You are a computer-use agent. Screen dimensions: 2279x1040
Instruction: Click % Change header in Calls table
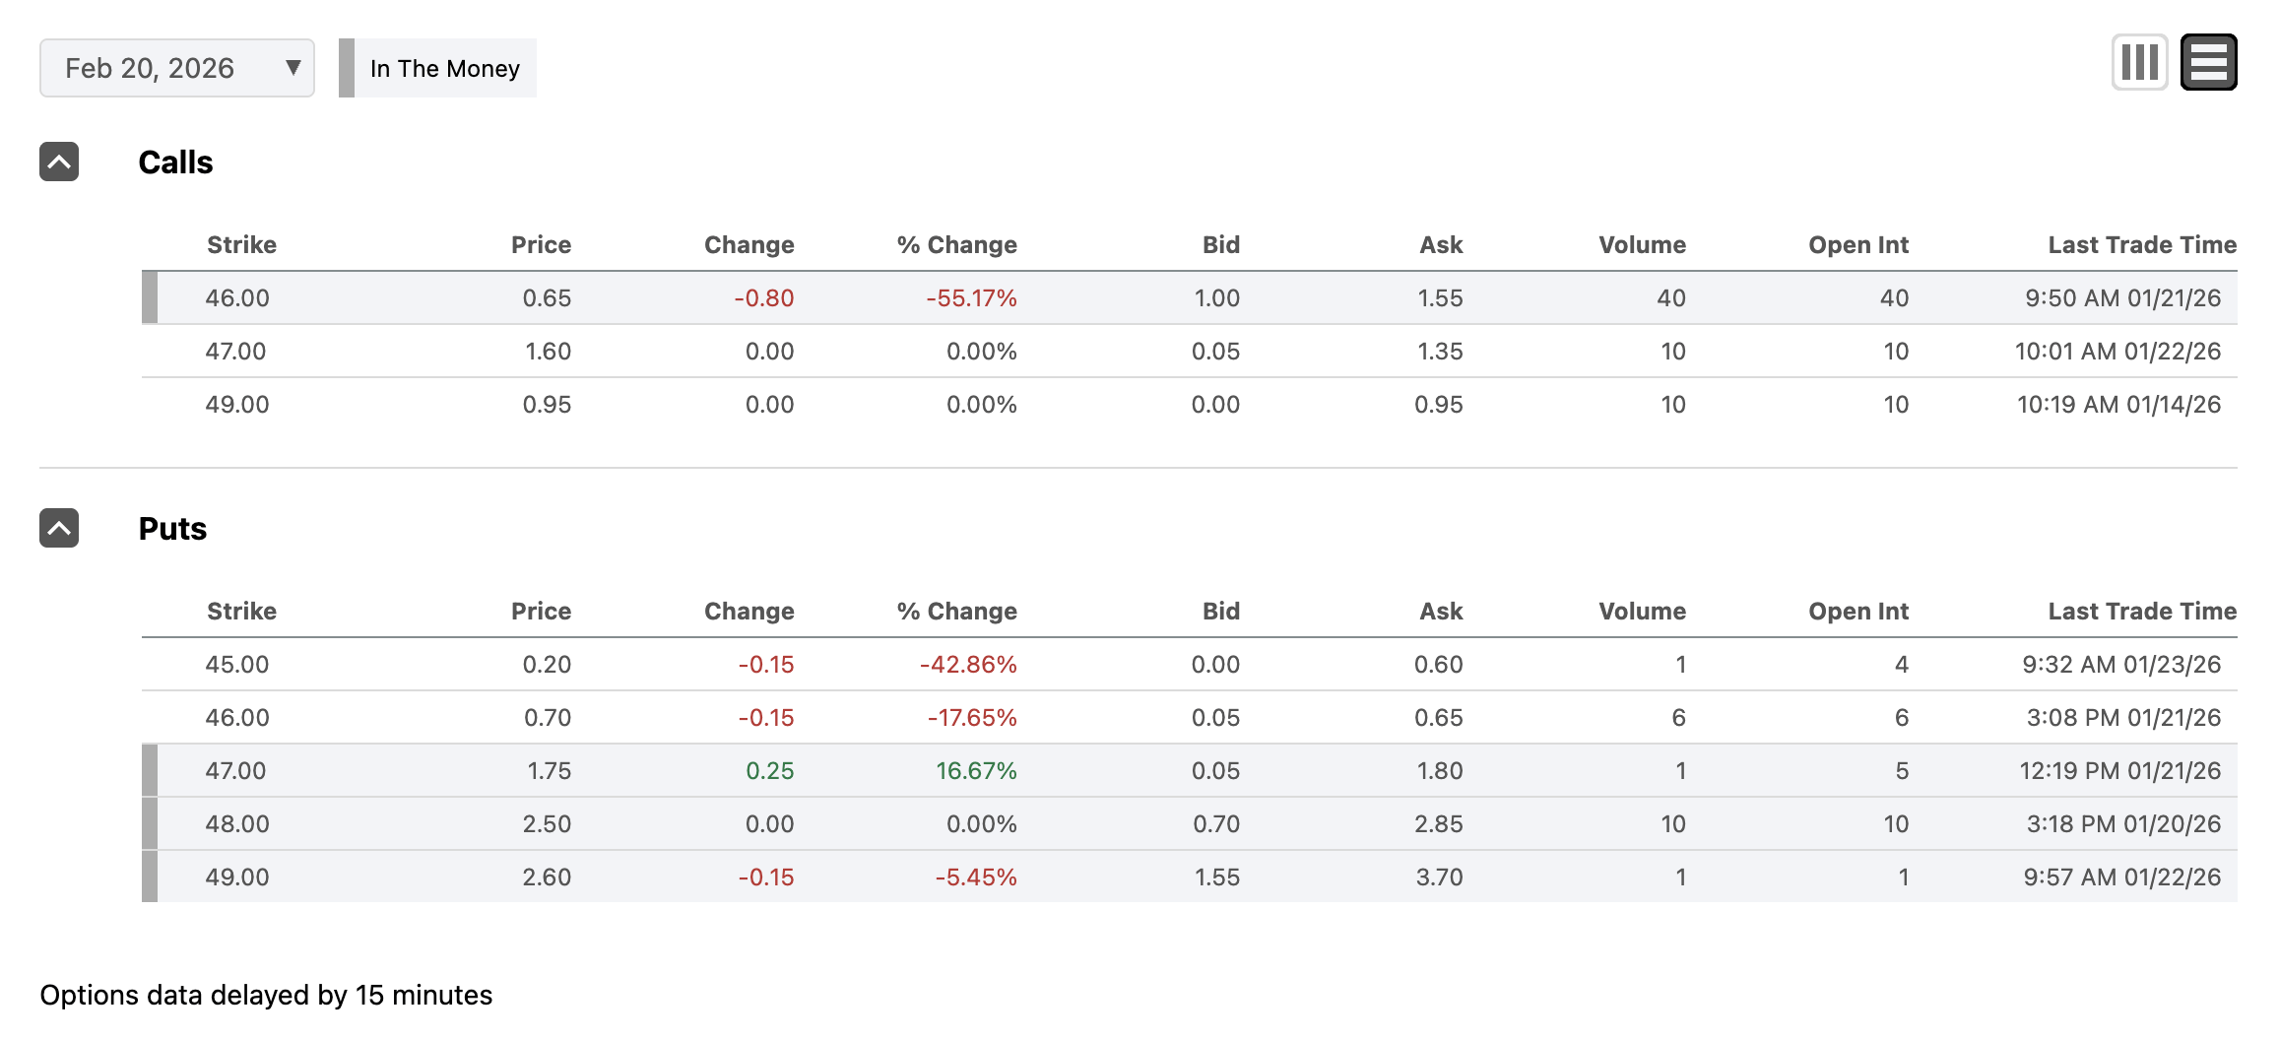pyautogui.click(x=956, y=245)
